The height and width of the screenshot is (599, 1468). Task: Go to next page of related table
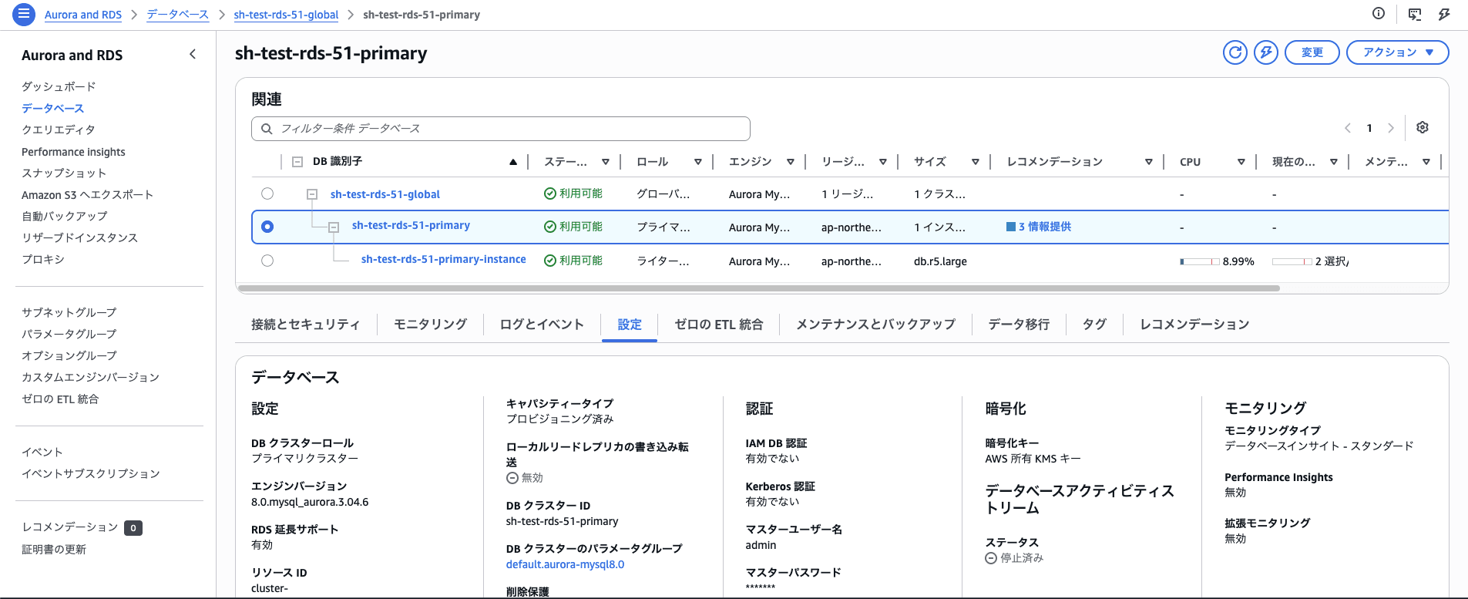click(1391, 128)
